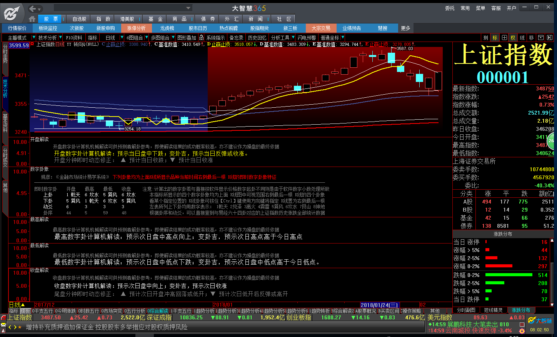The image size is (557, 337).
Task: Click the panel restore window icon
Action: pyautogui.click(x=540, y=37)
